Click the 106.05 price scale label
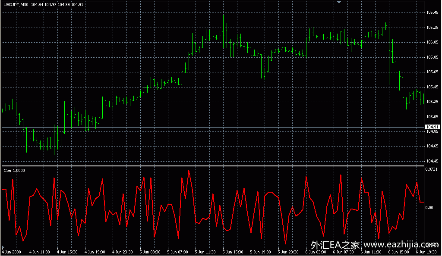The image size is (442, 256). pos(432,42)
